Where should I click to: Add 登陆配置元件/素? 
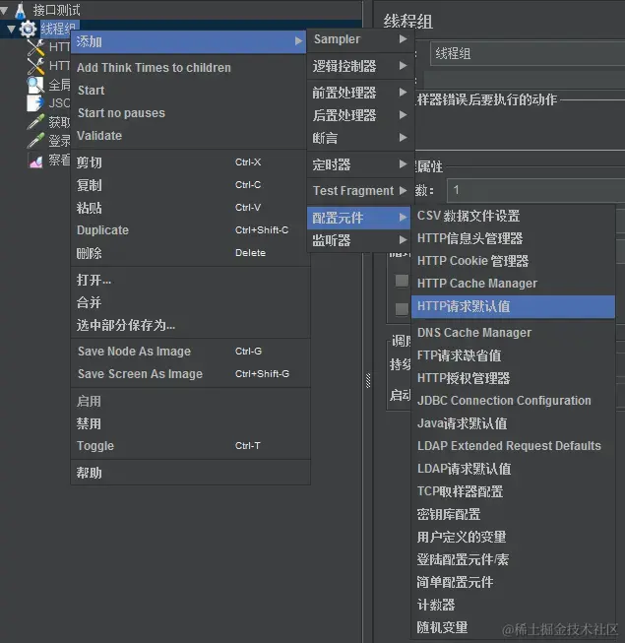click(x=513, y=559)
